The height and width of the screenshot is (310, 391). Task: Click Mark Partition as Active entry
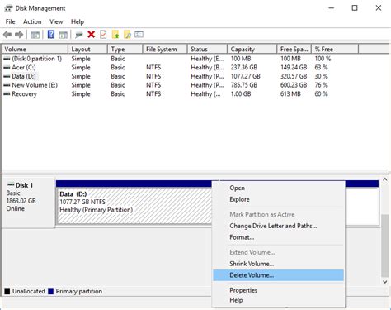pyautogui.click(x=278, y=214)
